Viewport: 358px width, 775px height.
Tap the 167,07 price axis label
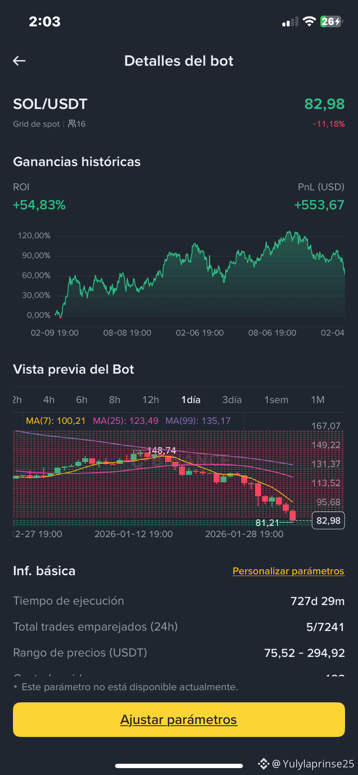coord(326,426)
